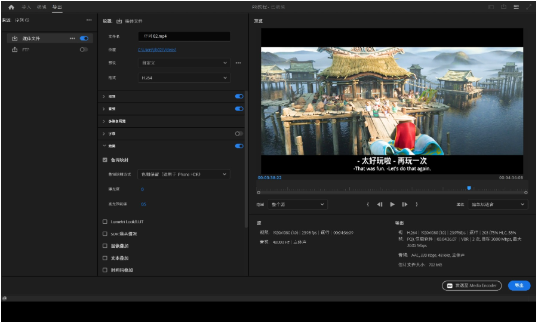Open source sequence options three-dot menu
The image size is (538, 323).
coord(89,20)
